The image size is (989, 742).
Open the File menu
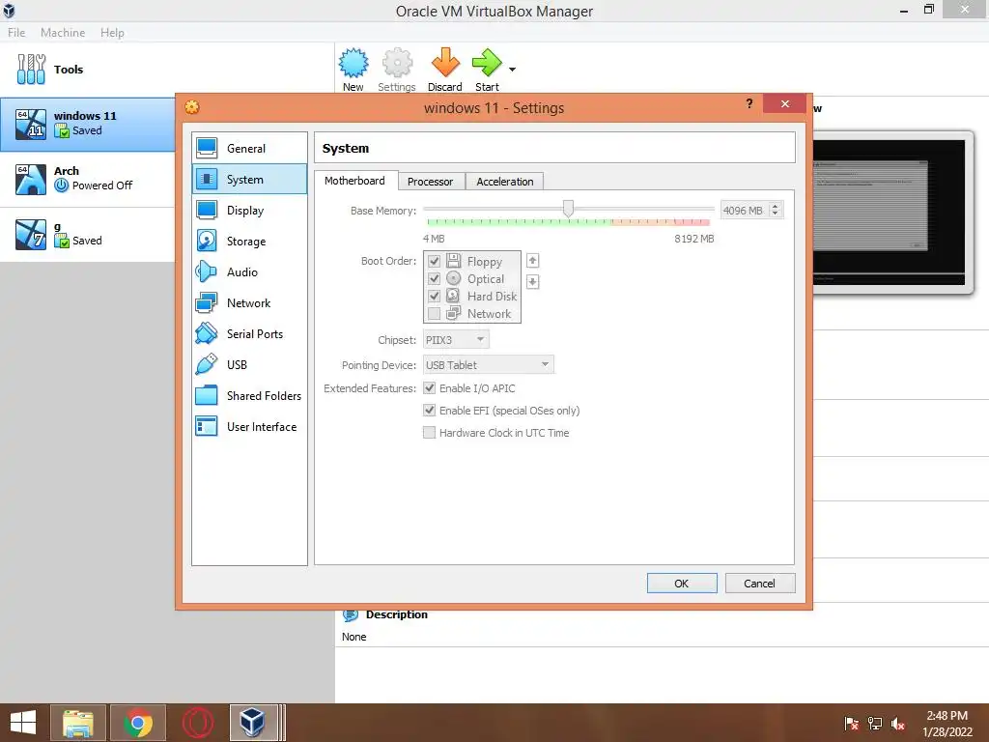[x=16, y=32]
